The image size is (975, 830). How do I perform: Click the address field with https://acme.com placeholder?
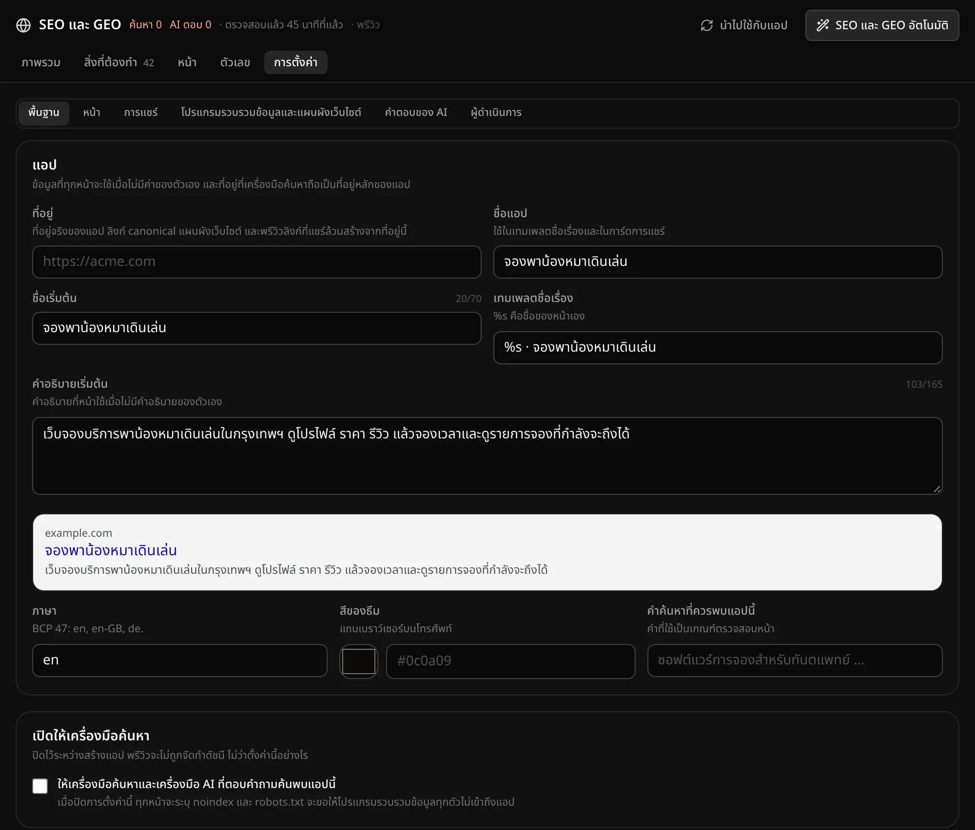pos(257,262)
